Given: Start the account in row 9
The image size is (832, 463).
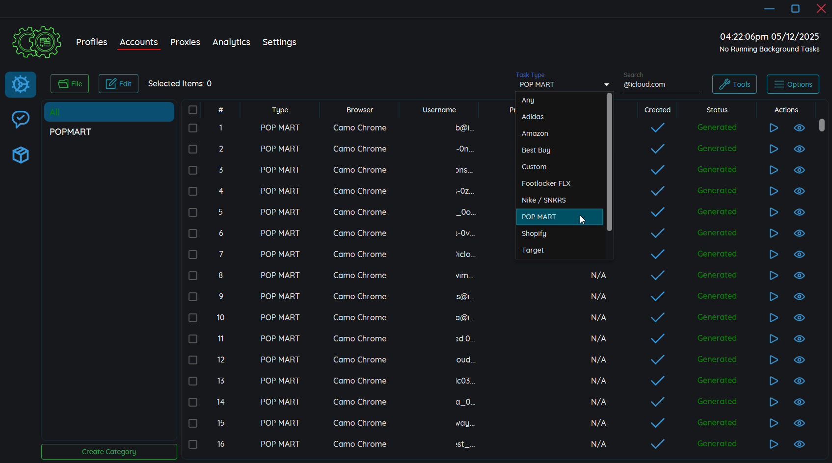Looking at the screenshot, I should pos(774,297).
